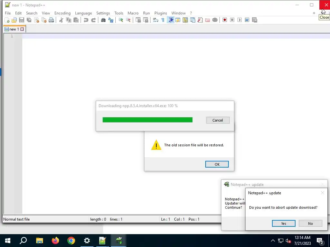Open the Settings menu

(103, 13)
